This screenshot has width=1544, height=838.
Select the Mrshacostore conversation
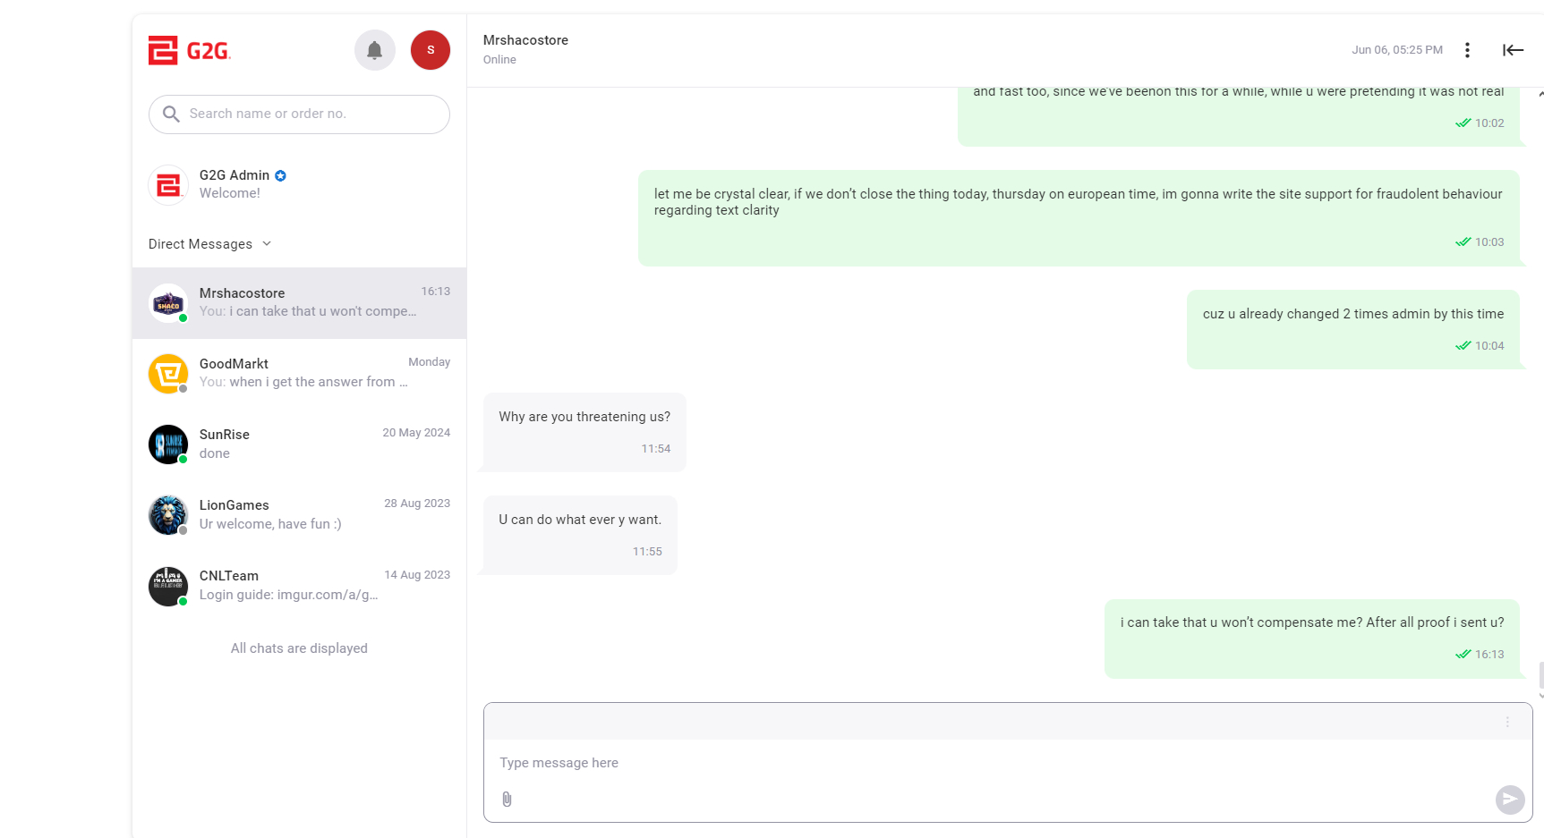pyautogui.click(x=299, y=302)
